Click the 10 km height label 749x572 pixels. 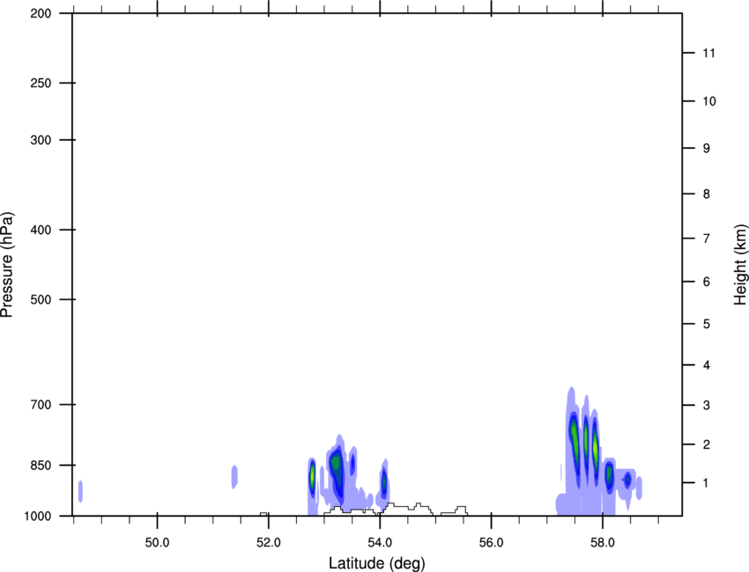[x=709, y=101]
